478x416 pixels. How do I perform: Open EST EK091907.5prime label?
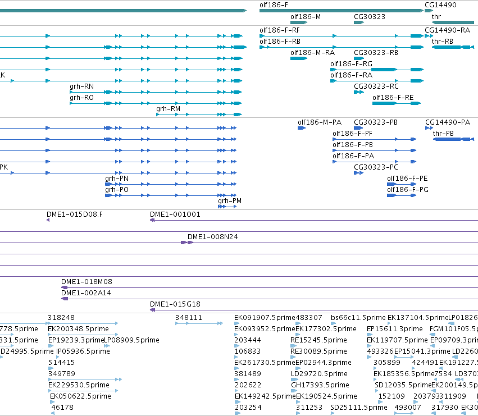[x=265, y=318]
